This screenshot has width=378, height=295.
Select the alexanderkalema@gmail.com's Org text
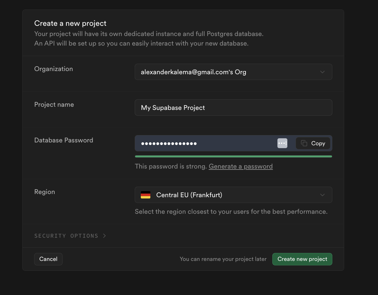pyautogui.click(x=193, y=72)
